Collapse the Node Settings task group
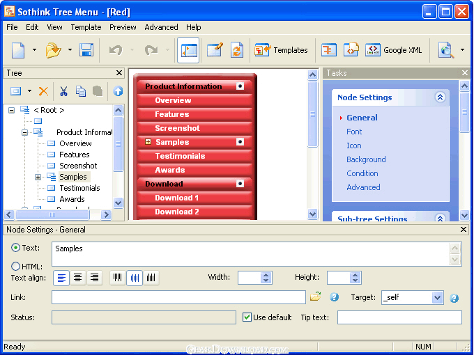 [440, 97]
